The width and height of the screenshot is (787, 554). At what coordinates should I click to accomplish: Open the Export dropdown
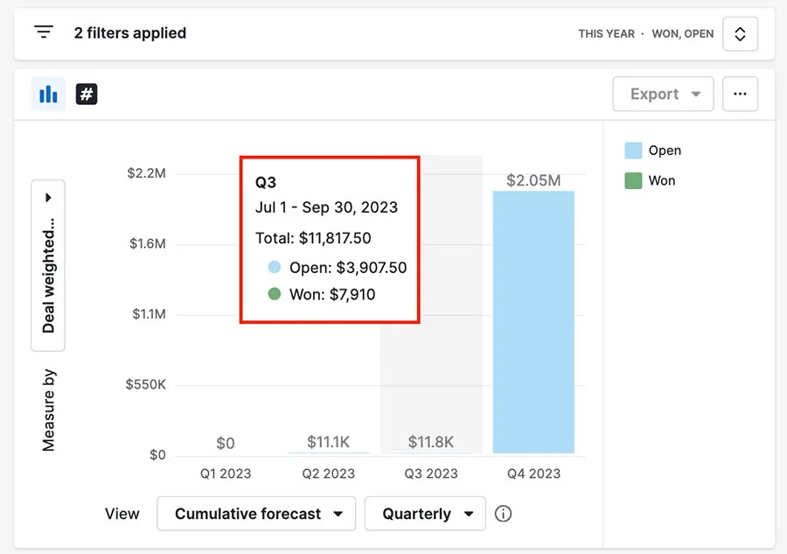pyautogui.click(x=663, y=95)
